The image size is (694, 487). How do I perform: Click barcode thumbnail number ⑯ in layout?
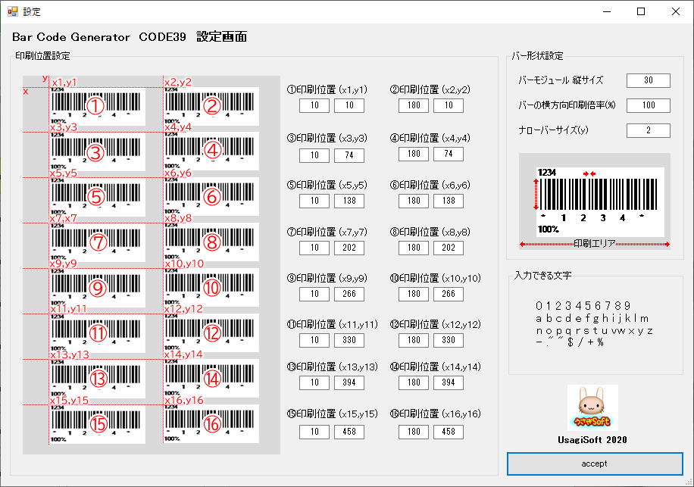coord(211,424)
